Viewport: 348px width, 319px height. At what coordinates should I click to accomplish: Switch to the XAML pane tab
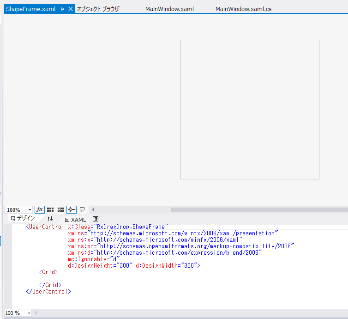click(75, 220)
